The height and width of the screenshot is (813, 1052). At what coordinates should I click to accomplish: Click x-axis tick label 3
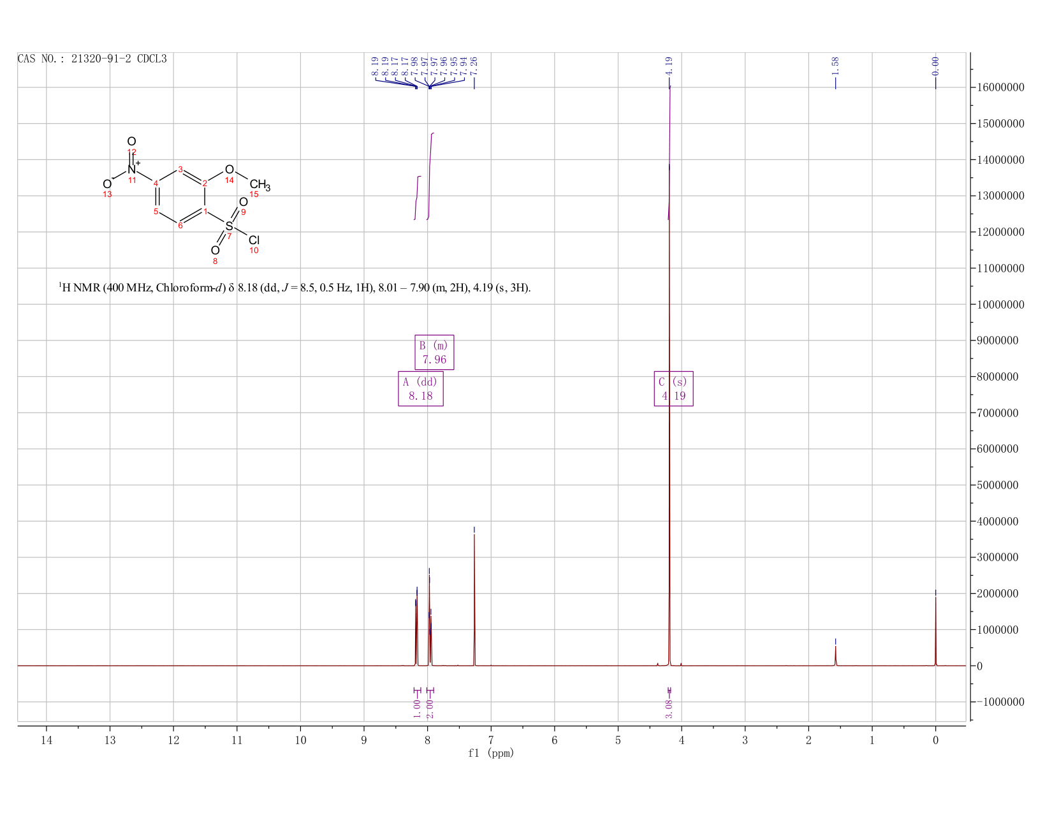(745, 740)
